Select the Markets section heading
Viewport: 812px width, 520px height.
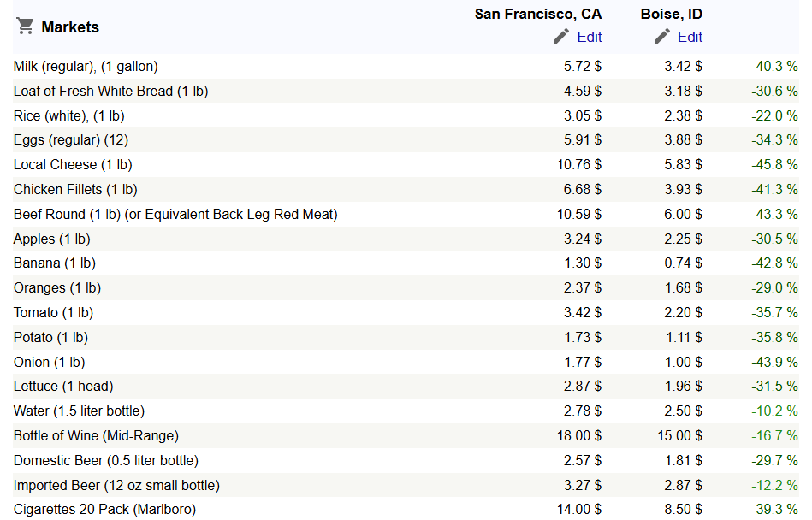[x=70, y=27]
